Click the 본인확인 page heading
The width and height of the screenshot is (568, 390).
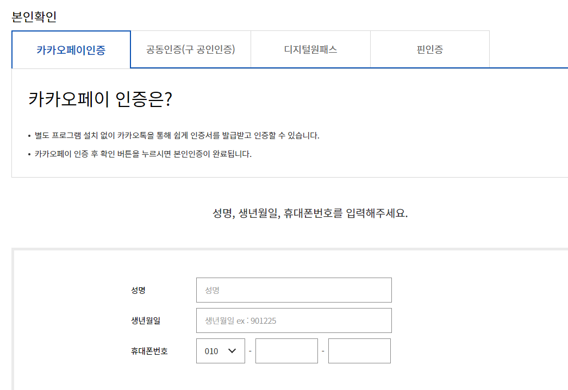34,17
